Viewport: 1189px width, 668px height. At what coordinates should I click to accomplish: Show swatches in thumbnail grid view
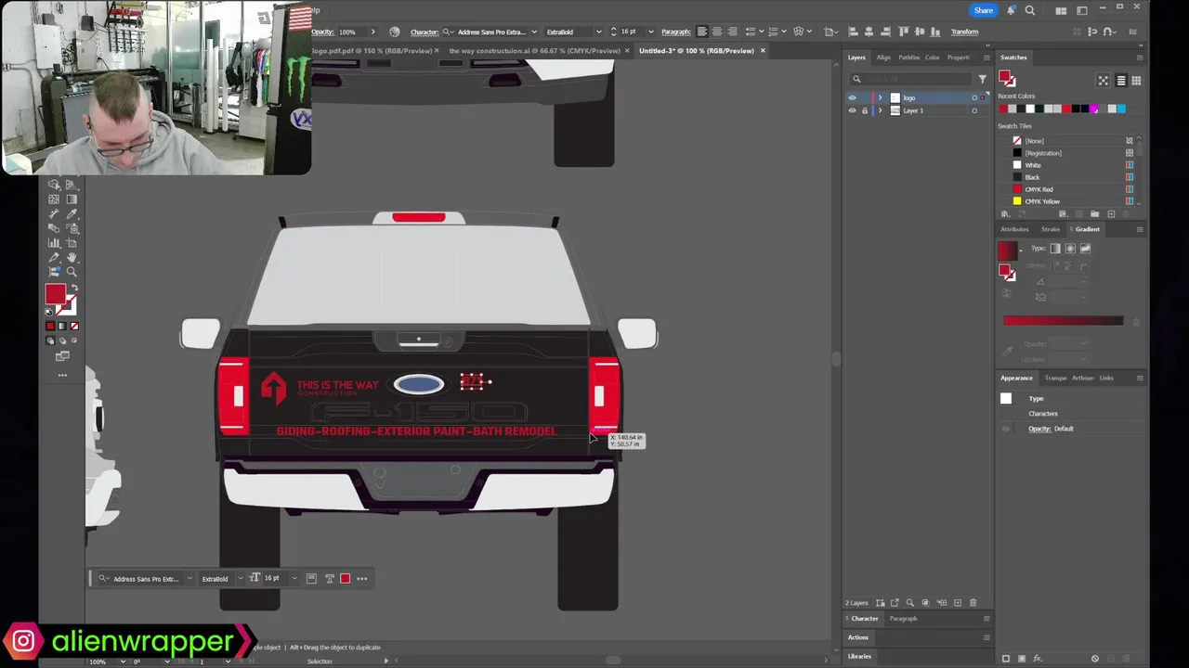click(1136, 81)
